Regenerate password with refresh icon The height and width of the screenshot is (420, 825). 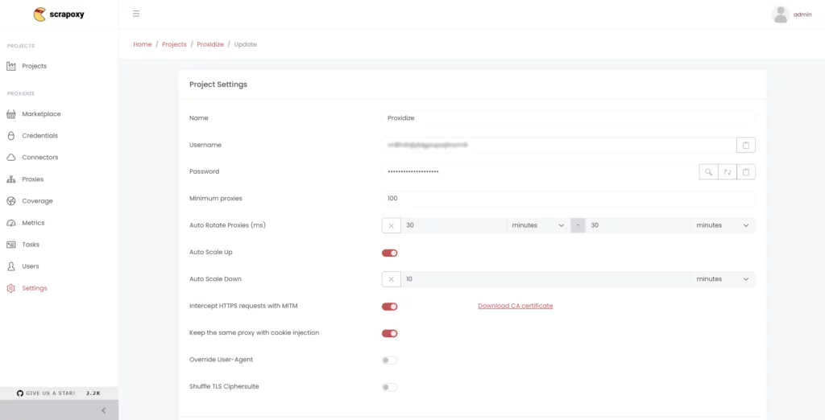click(x=728, y=172)
